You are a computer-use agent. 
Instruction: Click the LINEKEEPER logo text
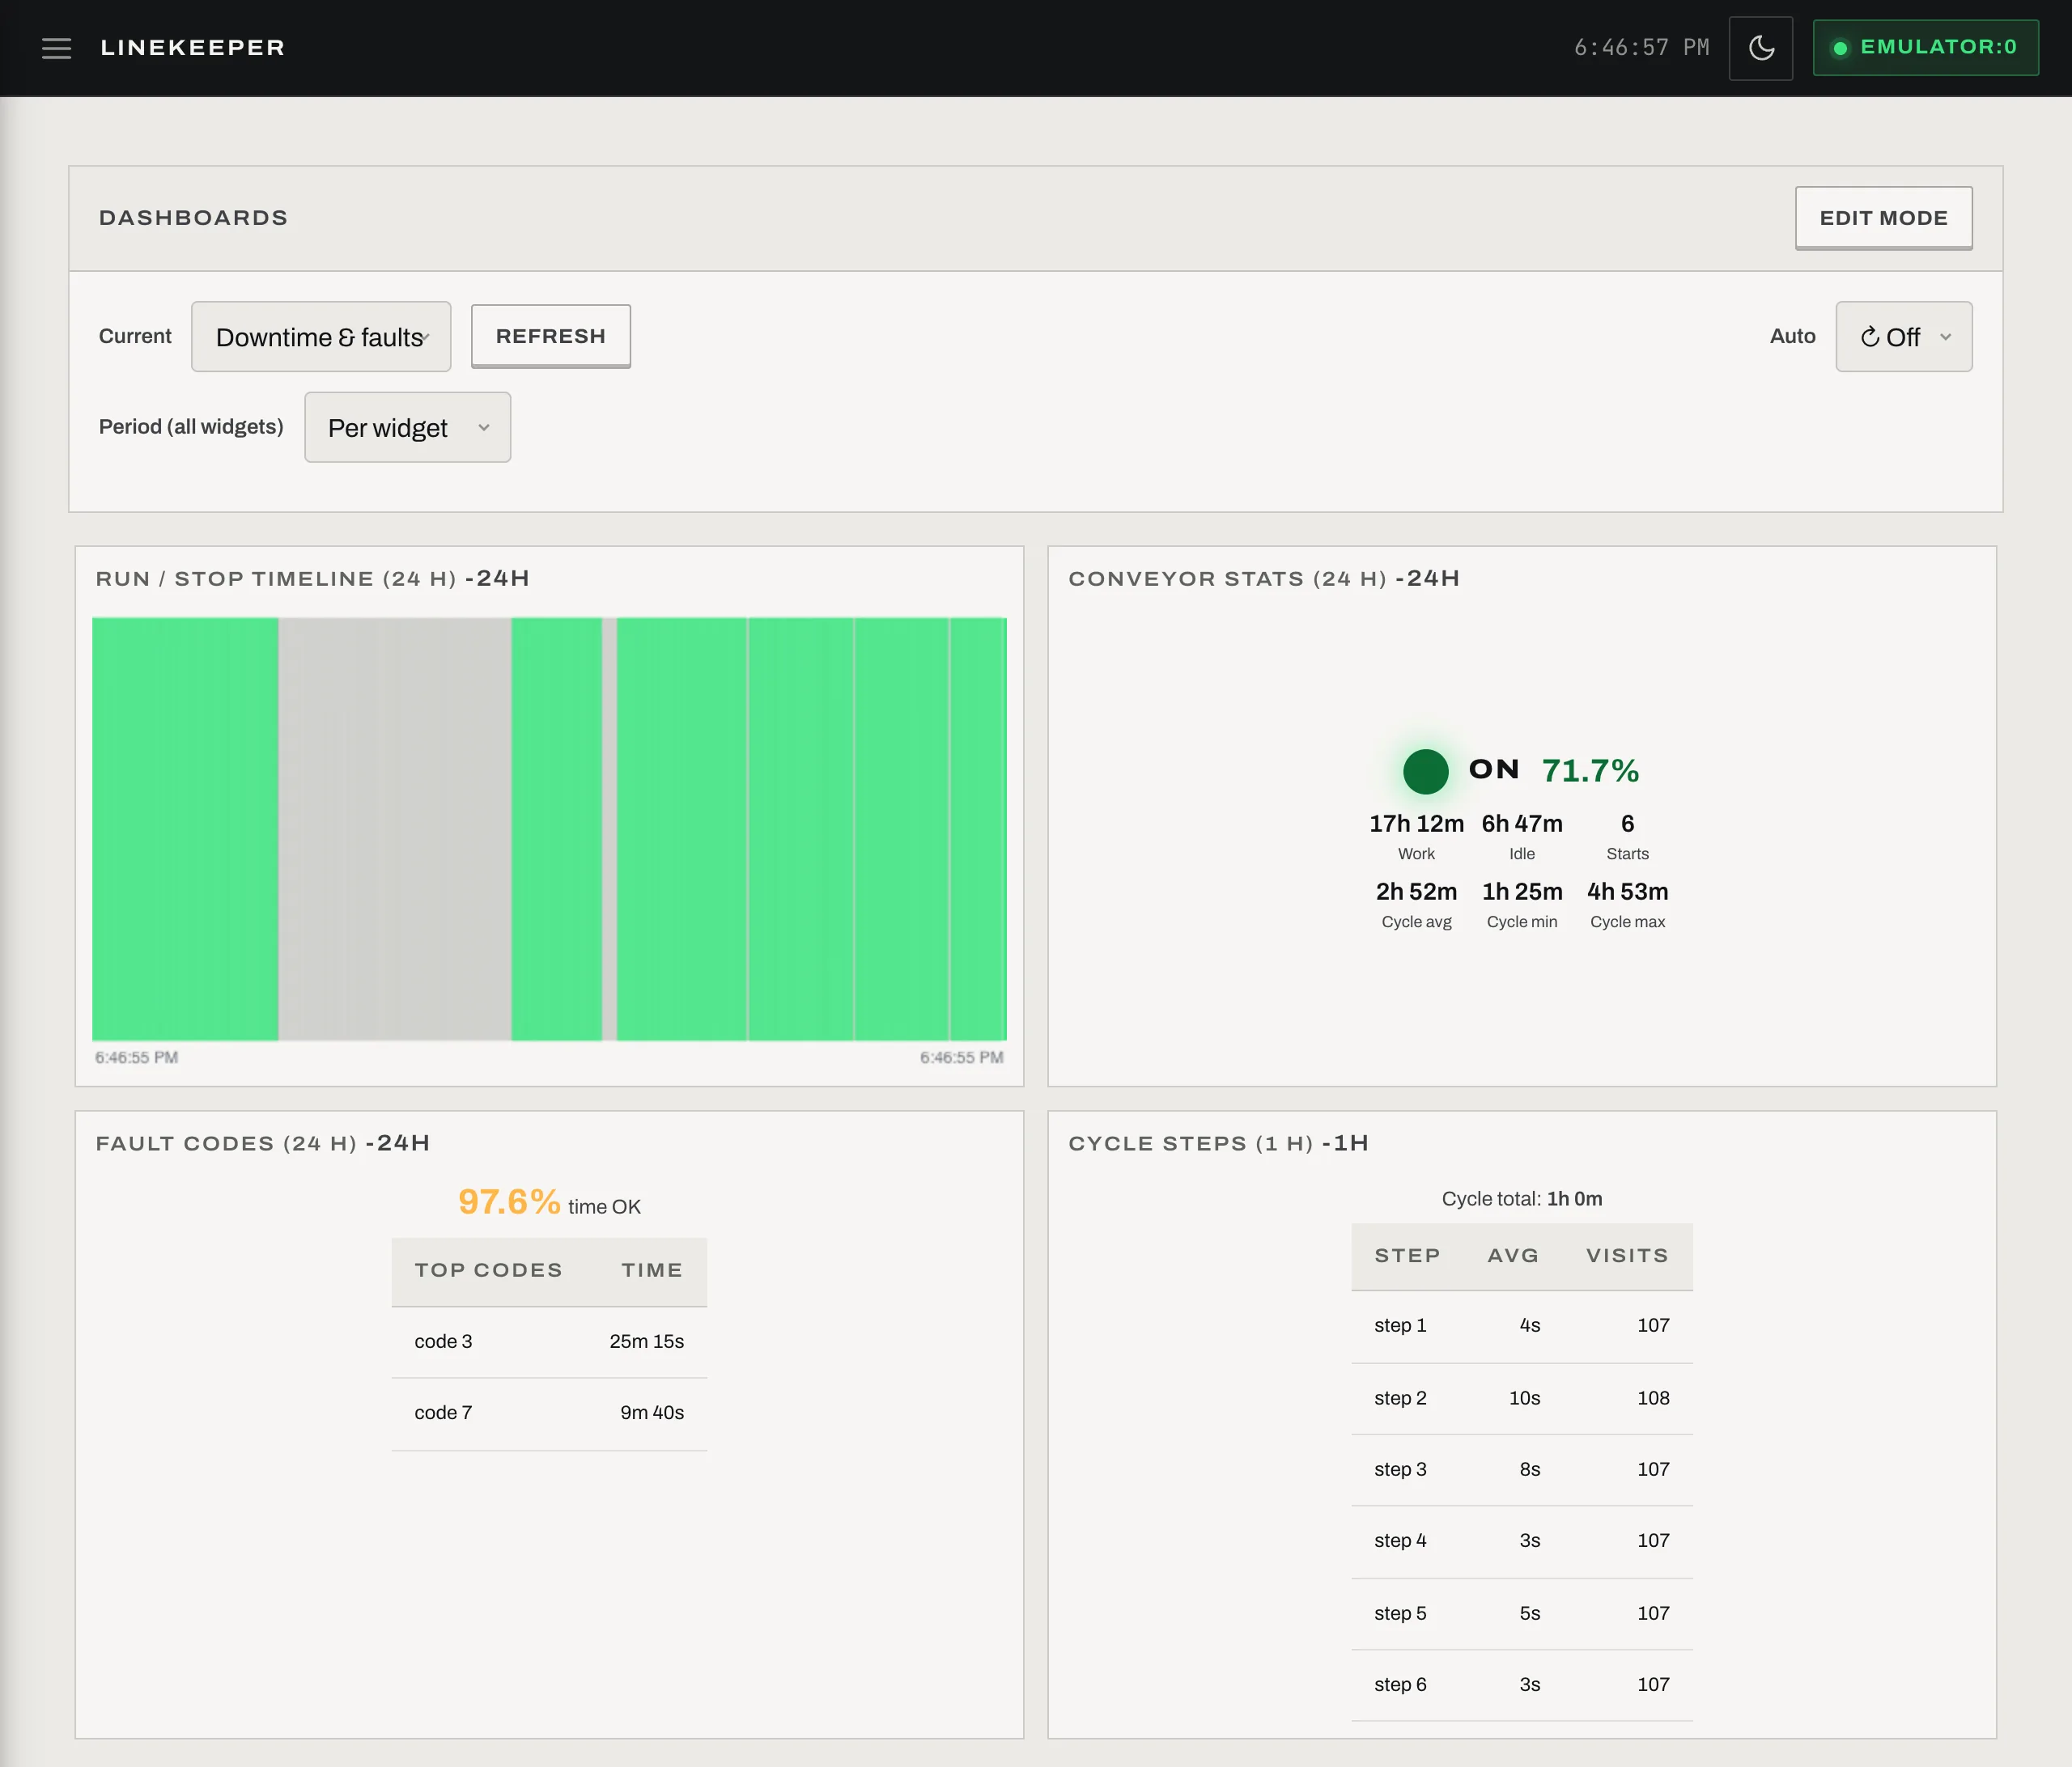coord(193,48)
